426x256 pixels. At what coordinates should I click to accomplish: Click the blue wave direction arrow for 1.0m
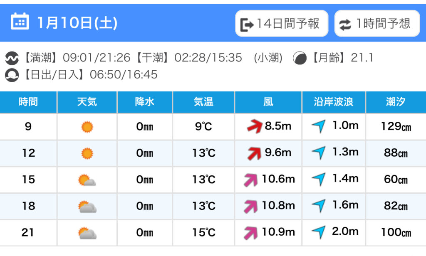[x=319, y=126]
